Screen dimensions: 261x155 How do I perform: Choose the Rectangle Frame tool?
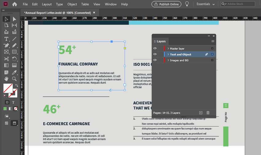(6, 52)
